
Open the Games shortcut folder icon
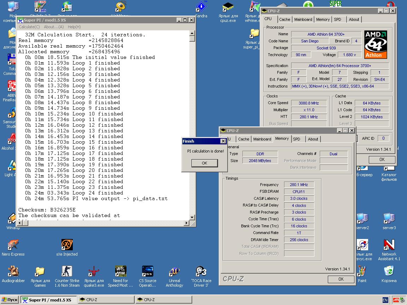[40, 276]
